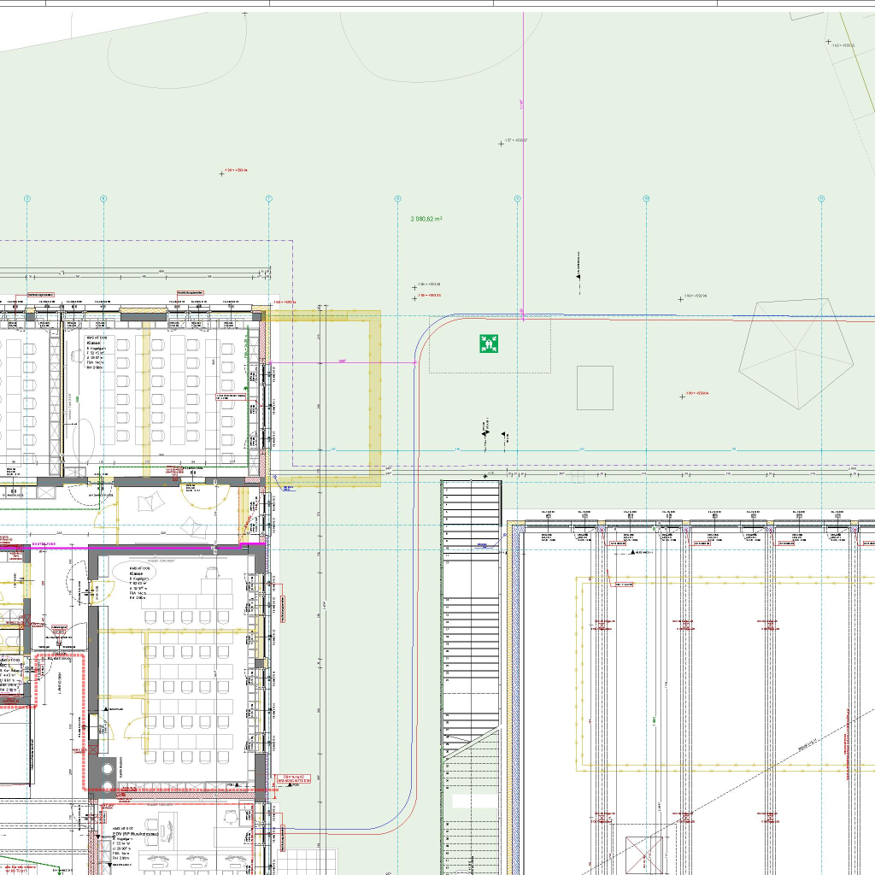The width and height of the screenshot is (875, 875).
Task: Click the magenta dimension label near the path
Action: click(343, 361)
